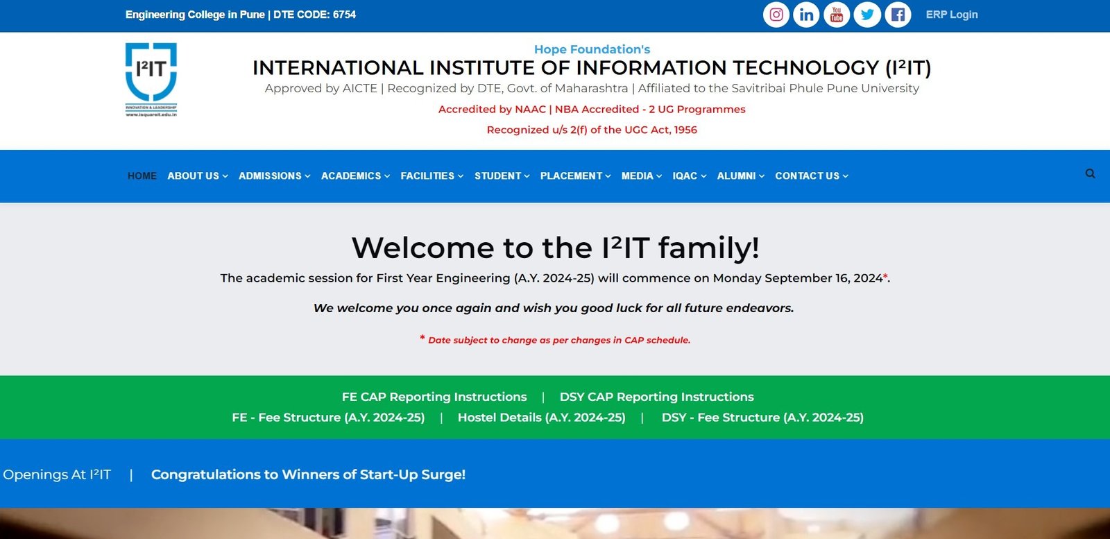This screenshot has width=1110, height=539.
Task: Open the Openings At I²IT link
Action: click(x=57, y=474)
